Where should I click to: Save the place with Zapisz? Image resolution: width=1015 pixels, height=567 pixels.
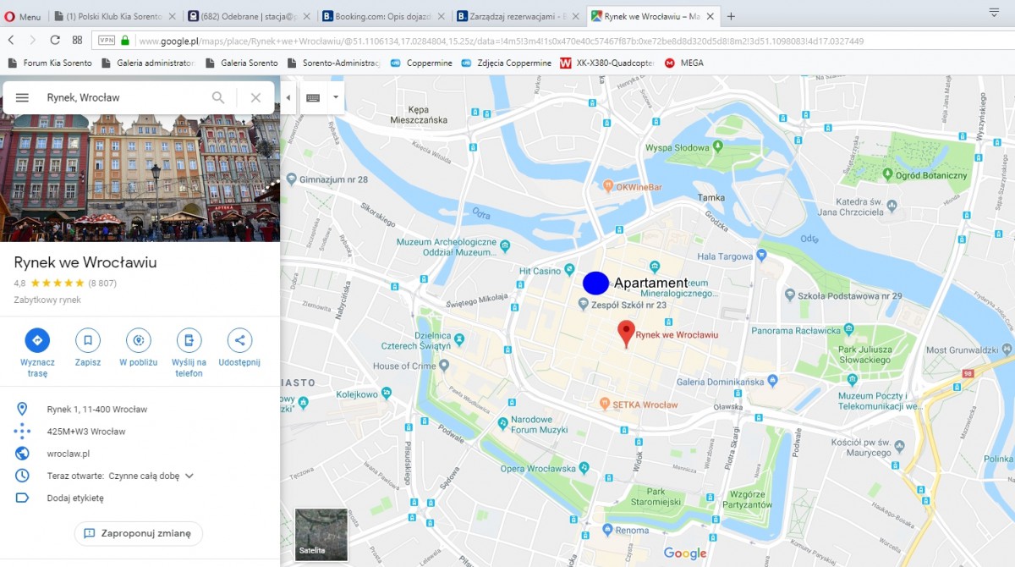pyautogui.click(x=88, y=340)
